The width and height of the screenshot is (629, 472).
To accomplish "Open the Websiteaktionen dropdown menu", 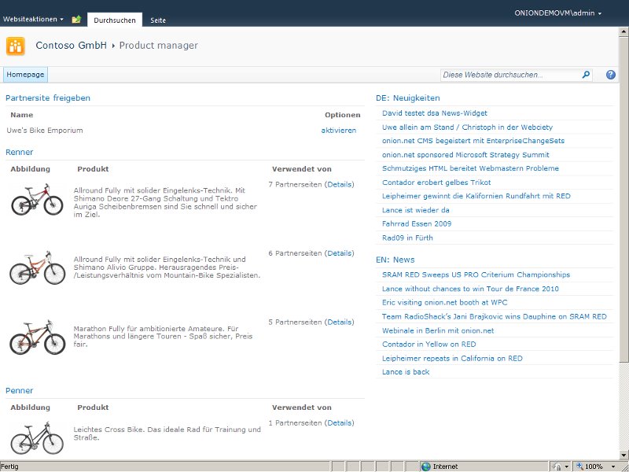I will tap(34, 19).
